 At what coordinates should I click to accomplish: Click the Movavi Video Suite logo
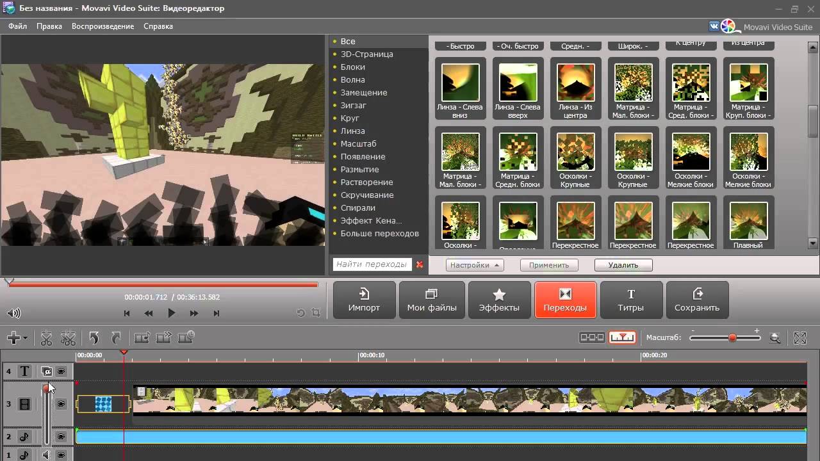click(x=768, y=26)
